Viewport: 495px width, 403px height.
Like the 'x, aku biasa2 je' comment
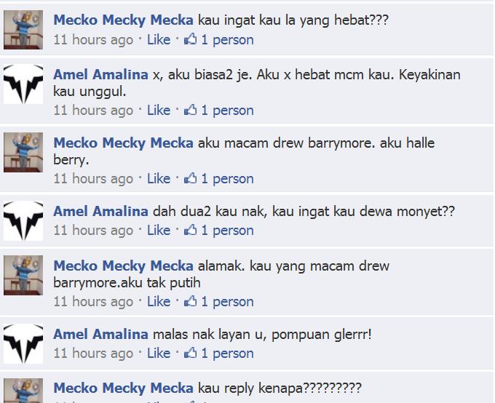pos(159,110)
